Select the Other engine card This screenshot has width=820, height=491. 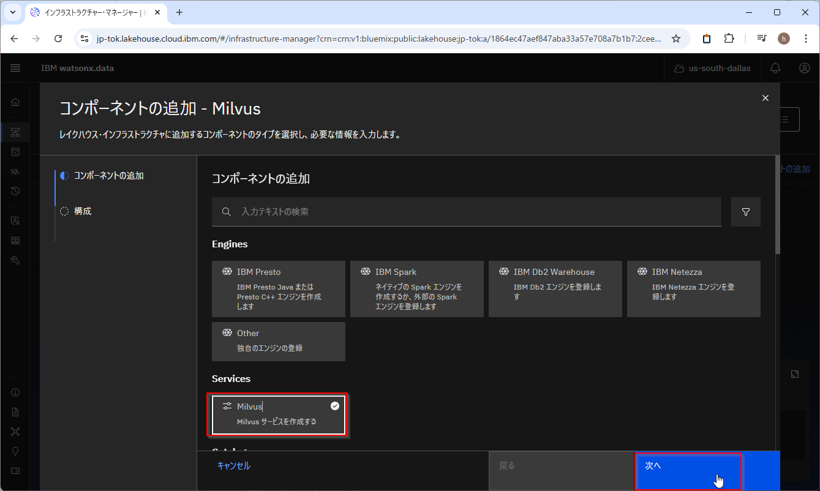point(279,342)
